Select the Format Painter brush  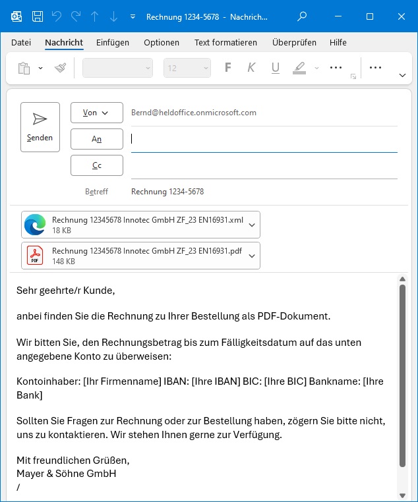(61, 68)
